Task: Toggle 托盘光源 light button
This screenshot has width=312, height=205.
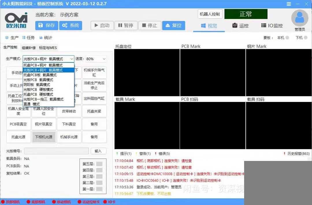Action: pyautogui.click(x=18, y=137)
